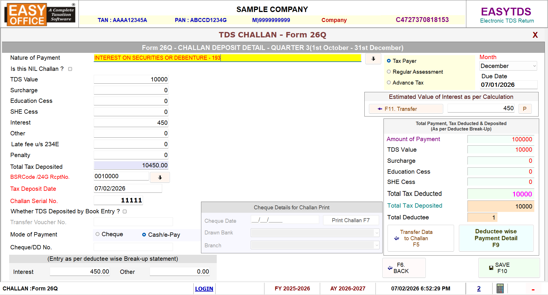548x295 pixels.
Task: Expand the Month dropdown showing December
Action: pyautogui.click(x=508, y=66)
